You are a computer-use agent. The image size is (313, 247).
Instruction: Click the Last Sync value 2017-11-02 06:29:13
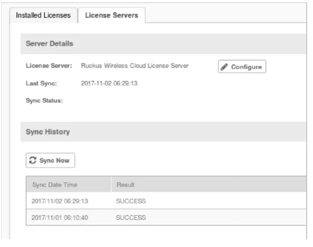point(109,83)
